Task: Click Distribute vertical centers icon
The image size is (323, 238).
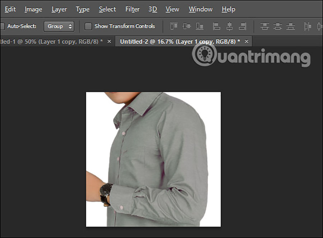Action: click(277, 26)
